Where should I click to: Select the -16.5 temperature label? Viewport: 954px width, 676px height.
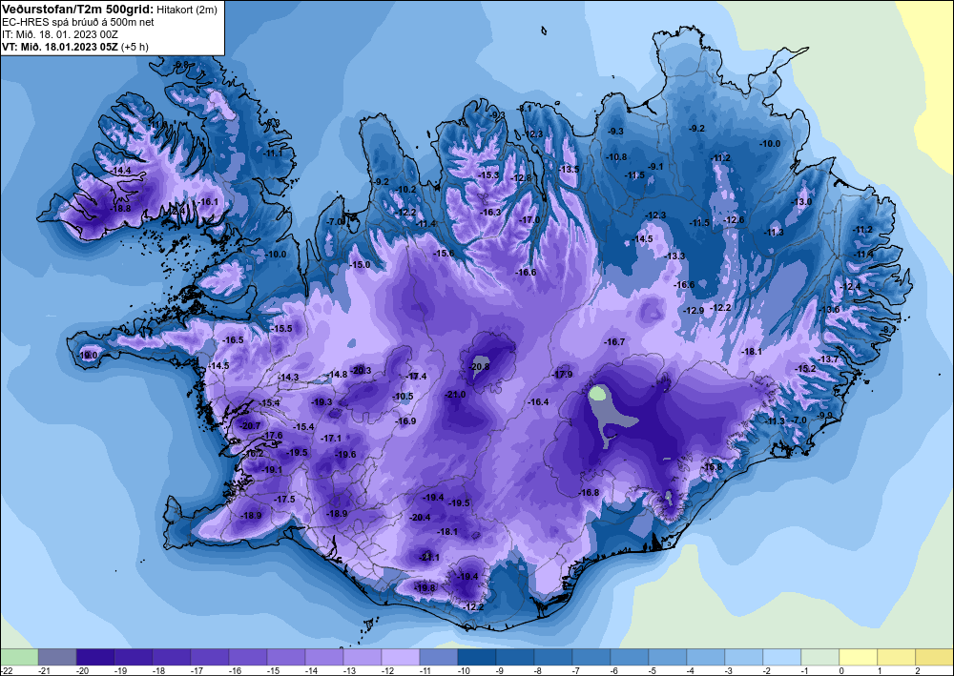click(233, 340)
